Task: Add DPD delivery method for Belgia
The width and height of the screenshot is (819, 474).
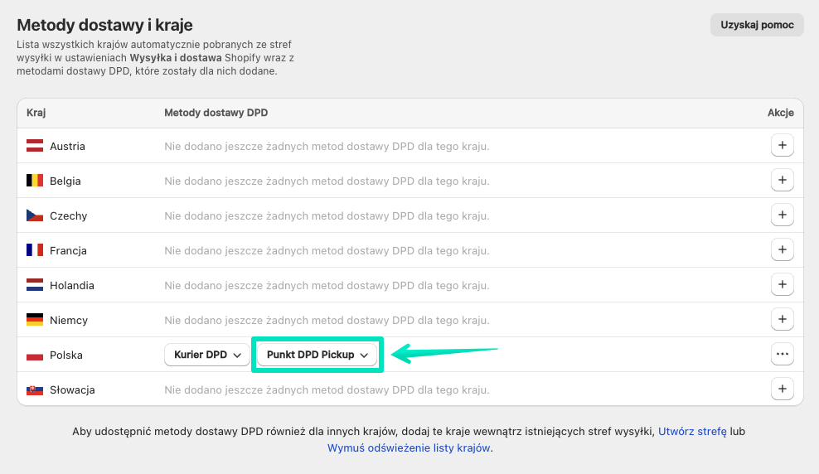Action: pyautogui.click(x=782, y=180)
